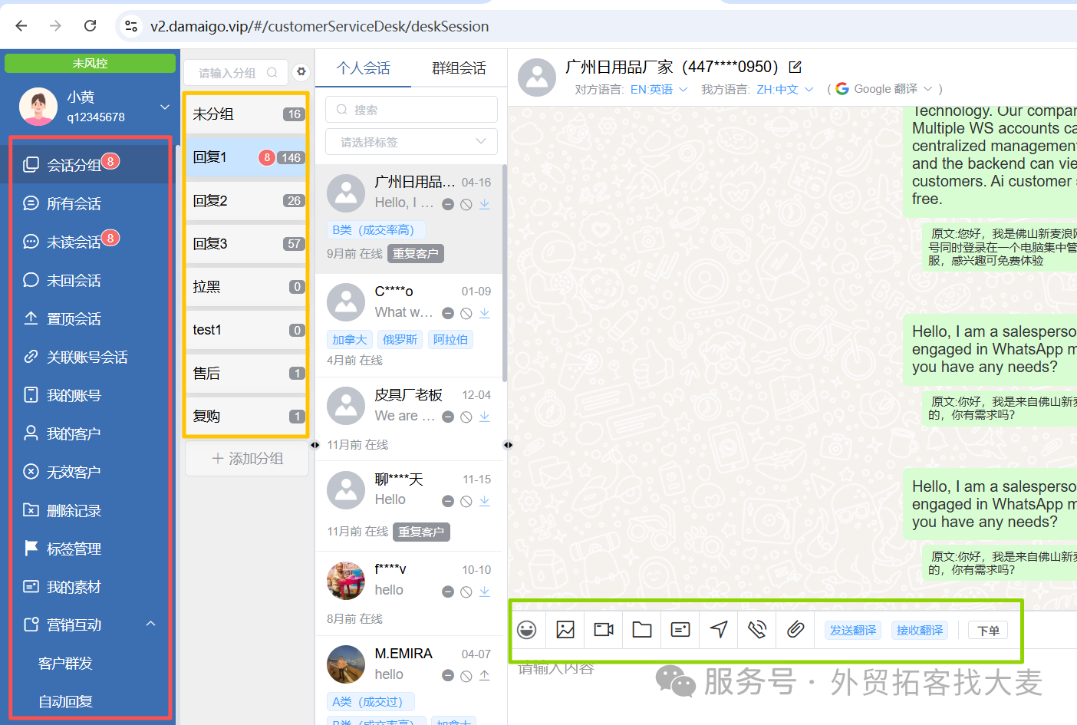Edit the contact name with pencil icon
Screen dimensions: 1077x725
pos(795,67)
